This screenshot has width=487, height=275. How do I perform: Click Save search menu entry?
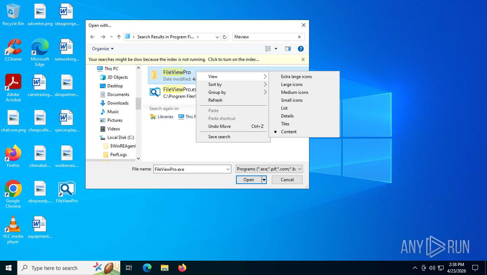pyautogui.click(x=233, y=137)
